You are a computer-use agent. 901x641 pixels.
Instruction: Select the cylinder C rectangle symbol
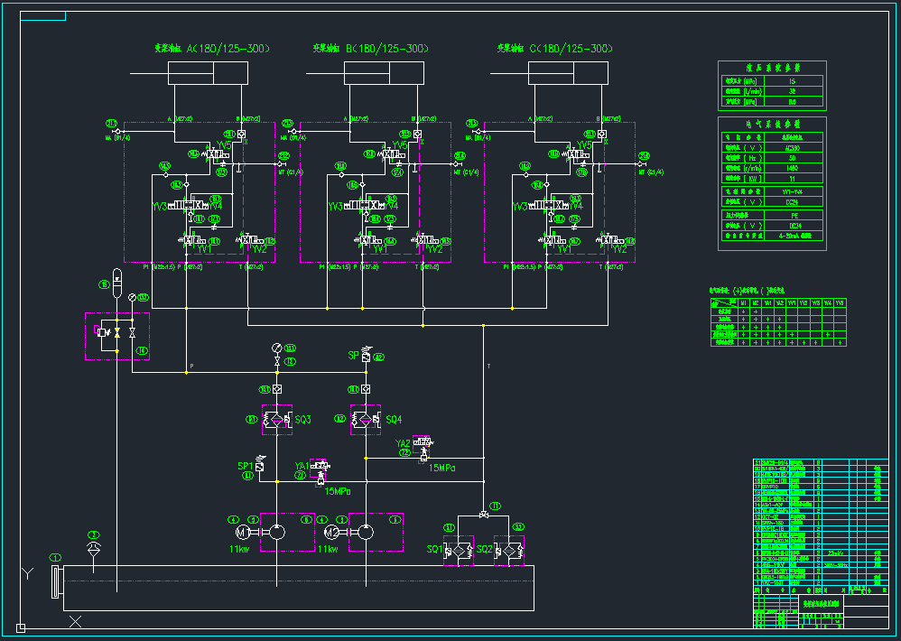[x=568, y=73]
